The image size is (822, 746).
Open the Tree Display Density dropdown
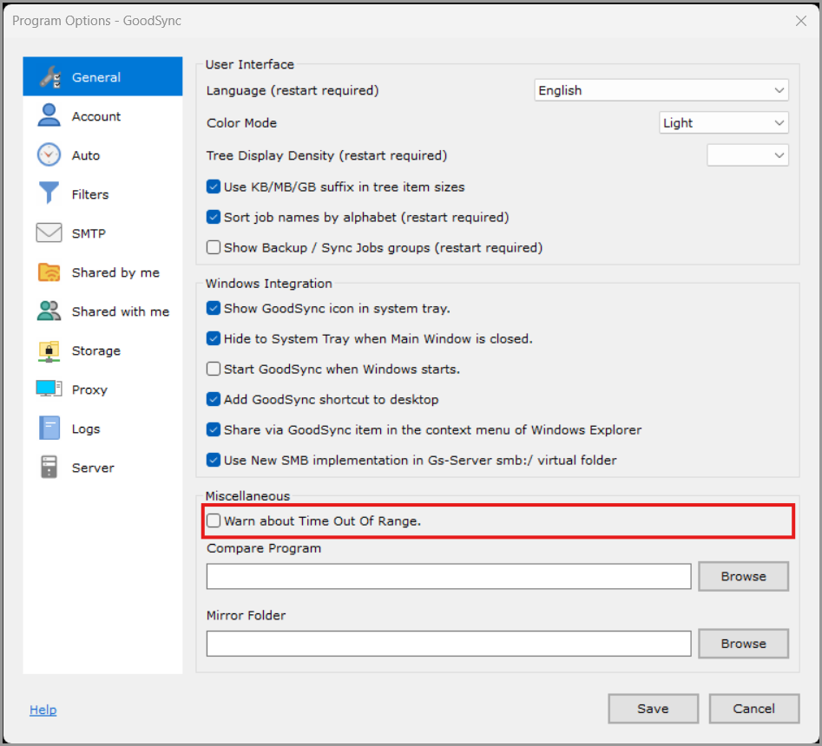[747, 155]
